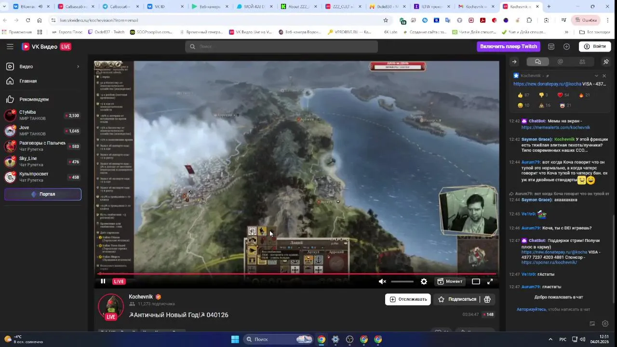Expand the Видео submenu chevron

(x=78, y=67)
